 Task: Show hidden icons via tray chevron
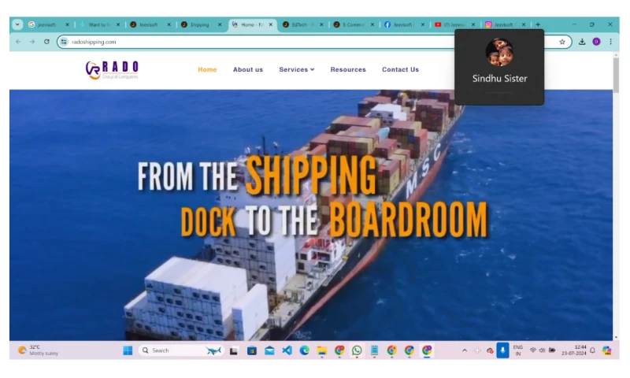[x=465, y=350]
